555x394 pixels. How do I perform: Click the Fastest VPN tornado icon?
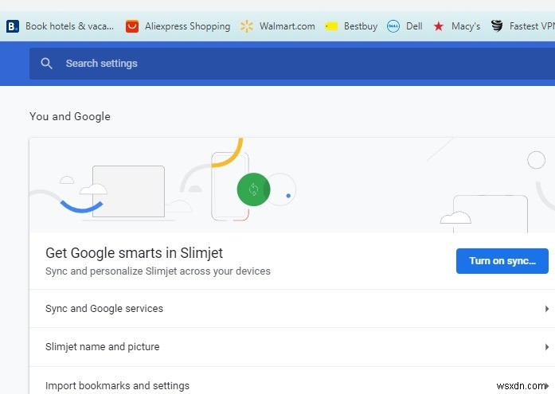point(497,26)
